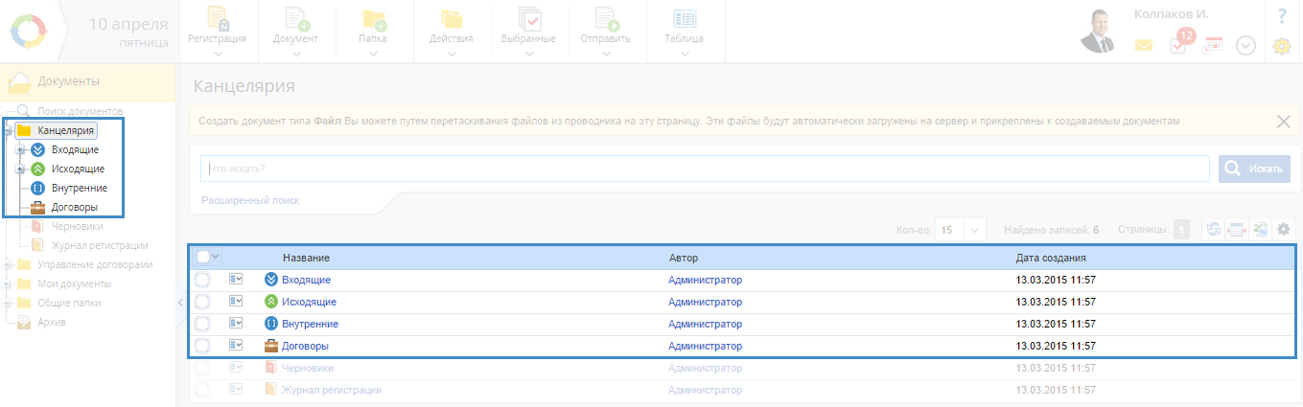Expand Входящие node in the tree
The width and height of the screenshot is (1303, 407).
point(19,150)
